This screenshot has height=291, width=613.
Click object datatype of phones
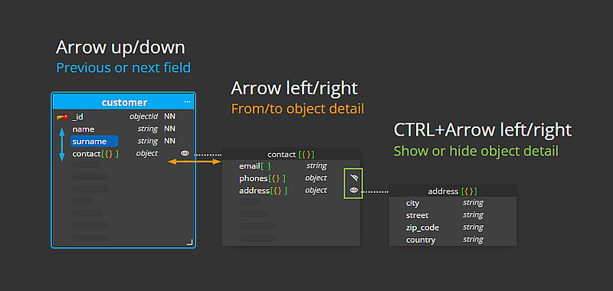[316, 178]
